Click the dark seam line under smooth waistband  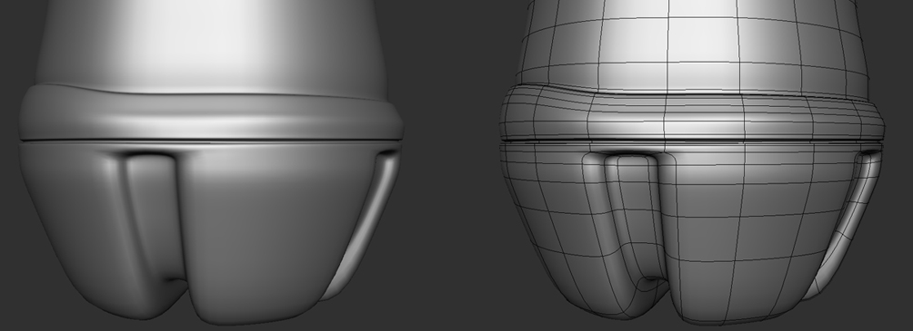point(211,141)
